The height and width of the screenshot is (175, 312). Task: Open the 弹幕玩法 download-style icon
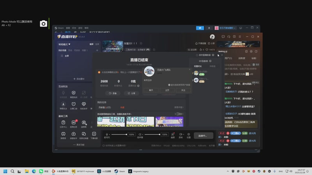tap(63, 104)
